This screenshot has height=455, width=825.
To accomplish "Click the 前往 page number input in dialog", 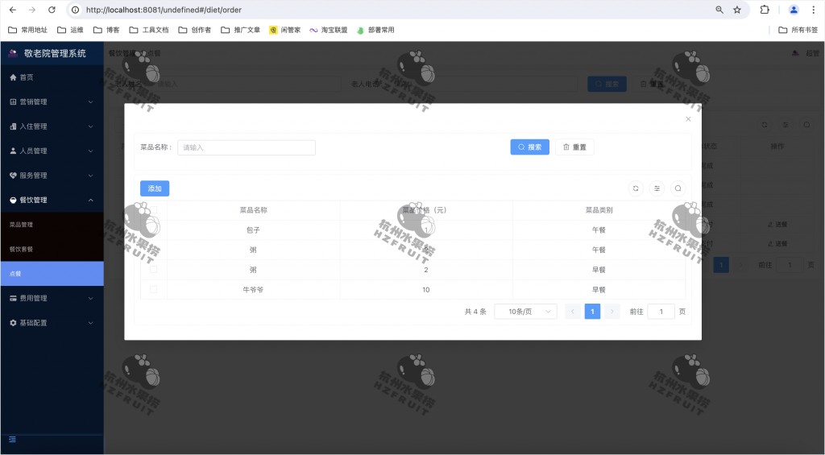I will tap(661, 312).
